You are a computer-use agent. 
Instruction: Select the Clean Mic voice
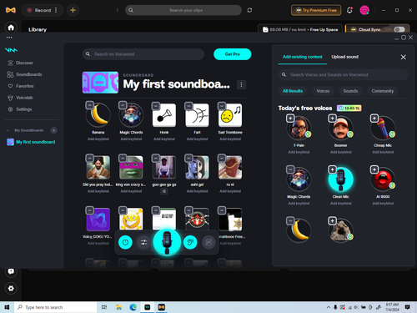coord(341,179)
